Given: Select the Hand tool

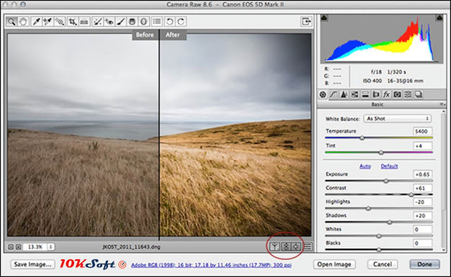Looking at the screenshot, I should pos(23,22).
